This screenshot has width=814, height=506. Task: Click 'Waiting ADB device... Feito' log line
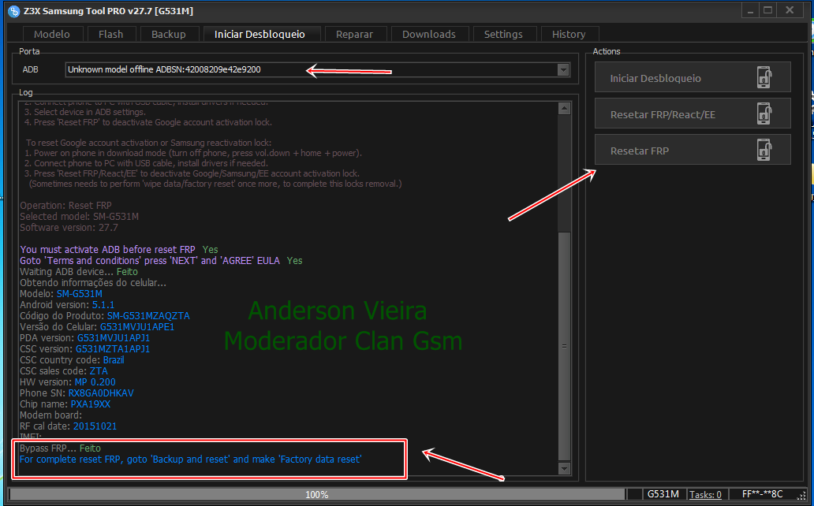tap(79, 271)
